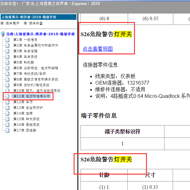Select root node 当前:上海雪佛兰-探界者-2018-维修手册
This screenshot has height=190, width=190.
40,34
